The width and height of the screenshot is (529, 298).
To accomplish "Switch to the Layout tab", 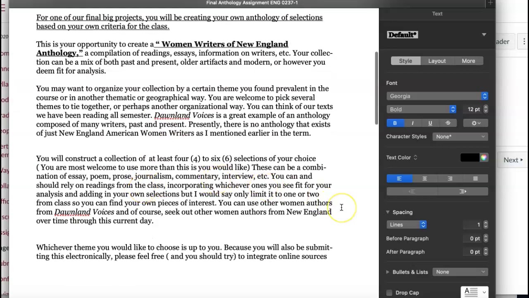I will click(437, 61).
